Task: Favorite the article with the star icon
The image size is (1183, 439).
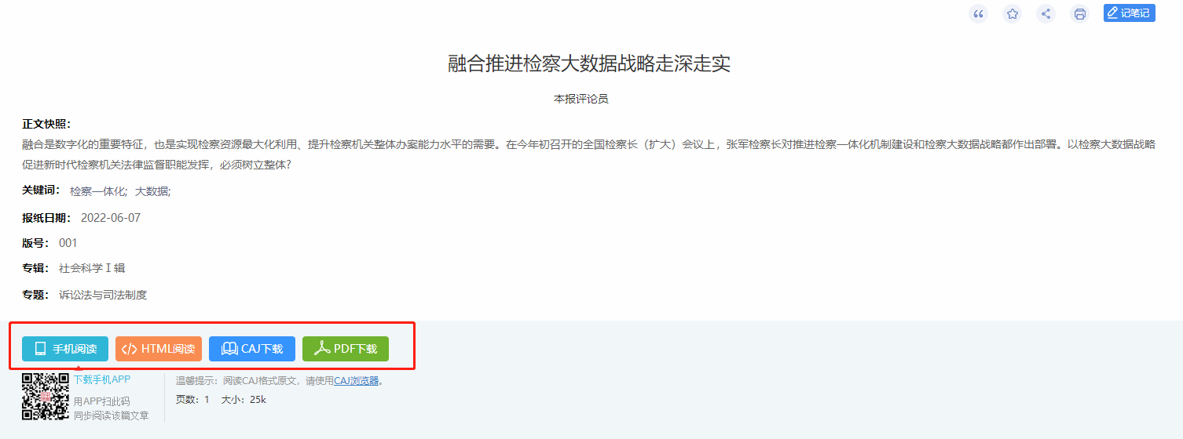Action: [1013, 13]
